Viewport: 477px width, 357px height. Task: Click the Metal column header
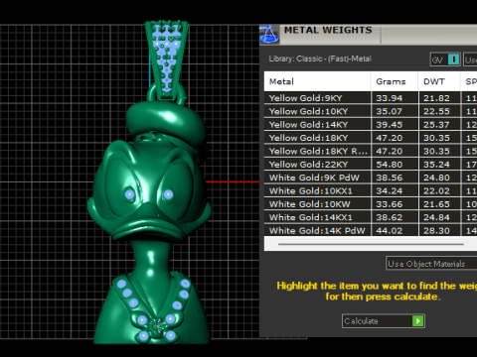pos(317,81)
